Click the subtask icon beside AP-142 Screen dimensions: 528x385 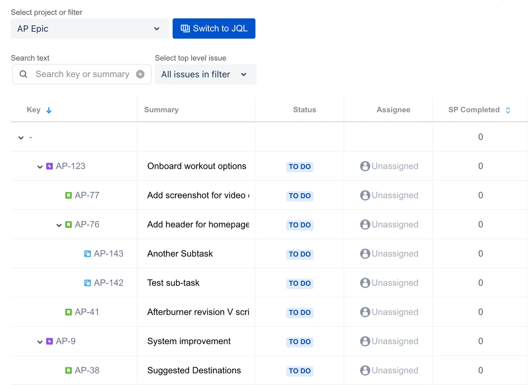coord(87,283)
